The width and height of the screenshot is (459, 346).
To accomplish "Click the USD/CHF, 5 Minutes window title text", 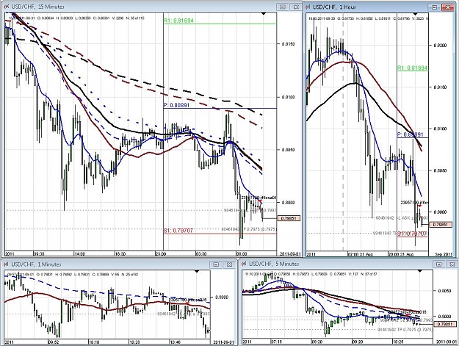I will pos(274,264).
